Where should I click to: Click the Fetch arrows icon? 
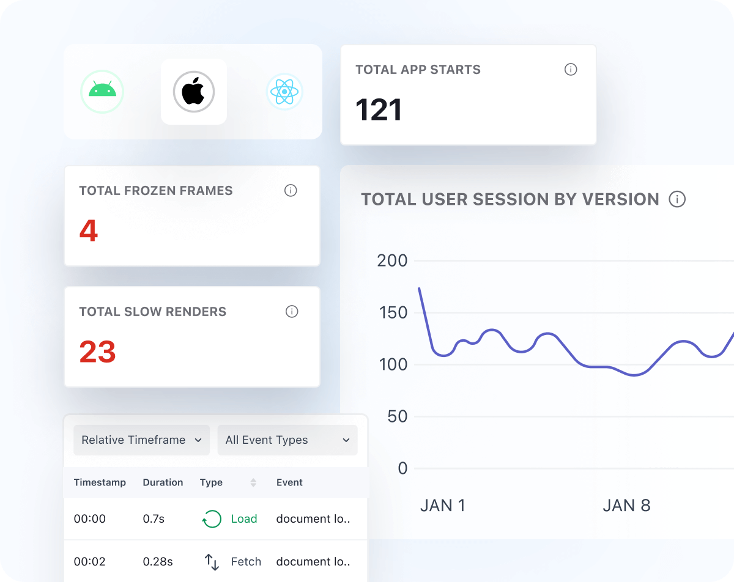coord(212,562)
